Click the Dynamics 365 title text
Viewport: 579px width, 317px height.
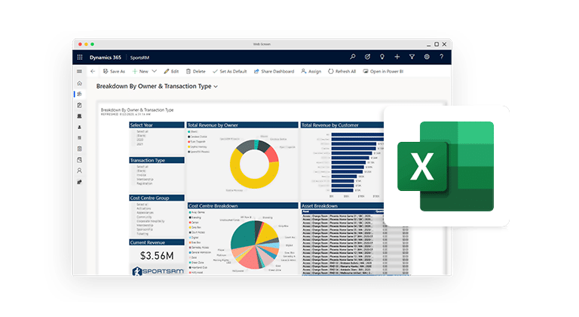[106, 57]
